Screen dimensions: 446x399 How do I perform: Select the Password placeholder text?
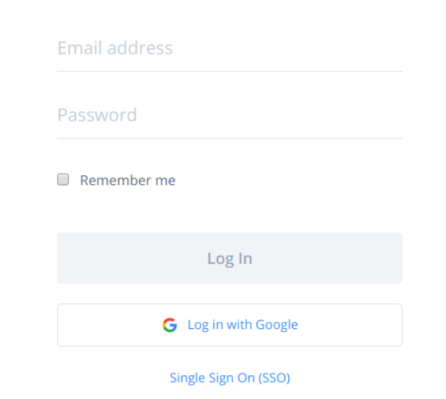[97, 115]
